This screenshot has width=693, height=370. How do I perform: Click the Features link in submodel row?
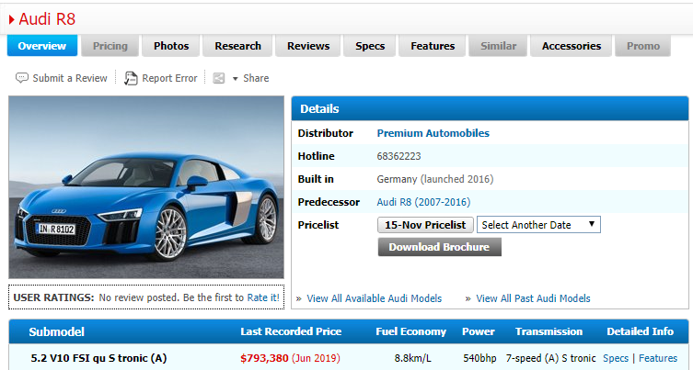point(658,358)
